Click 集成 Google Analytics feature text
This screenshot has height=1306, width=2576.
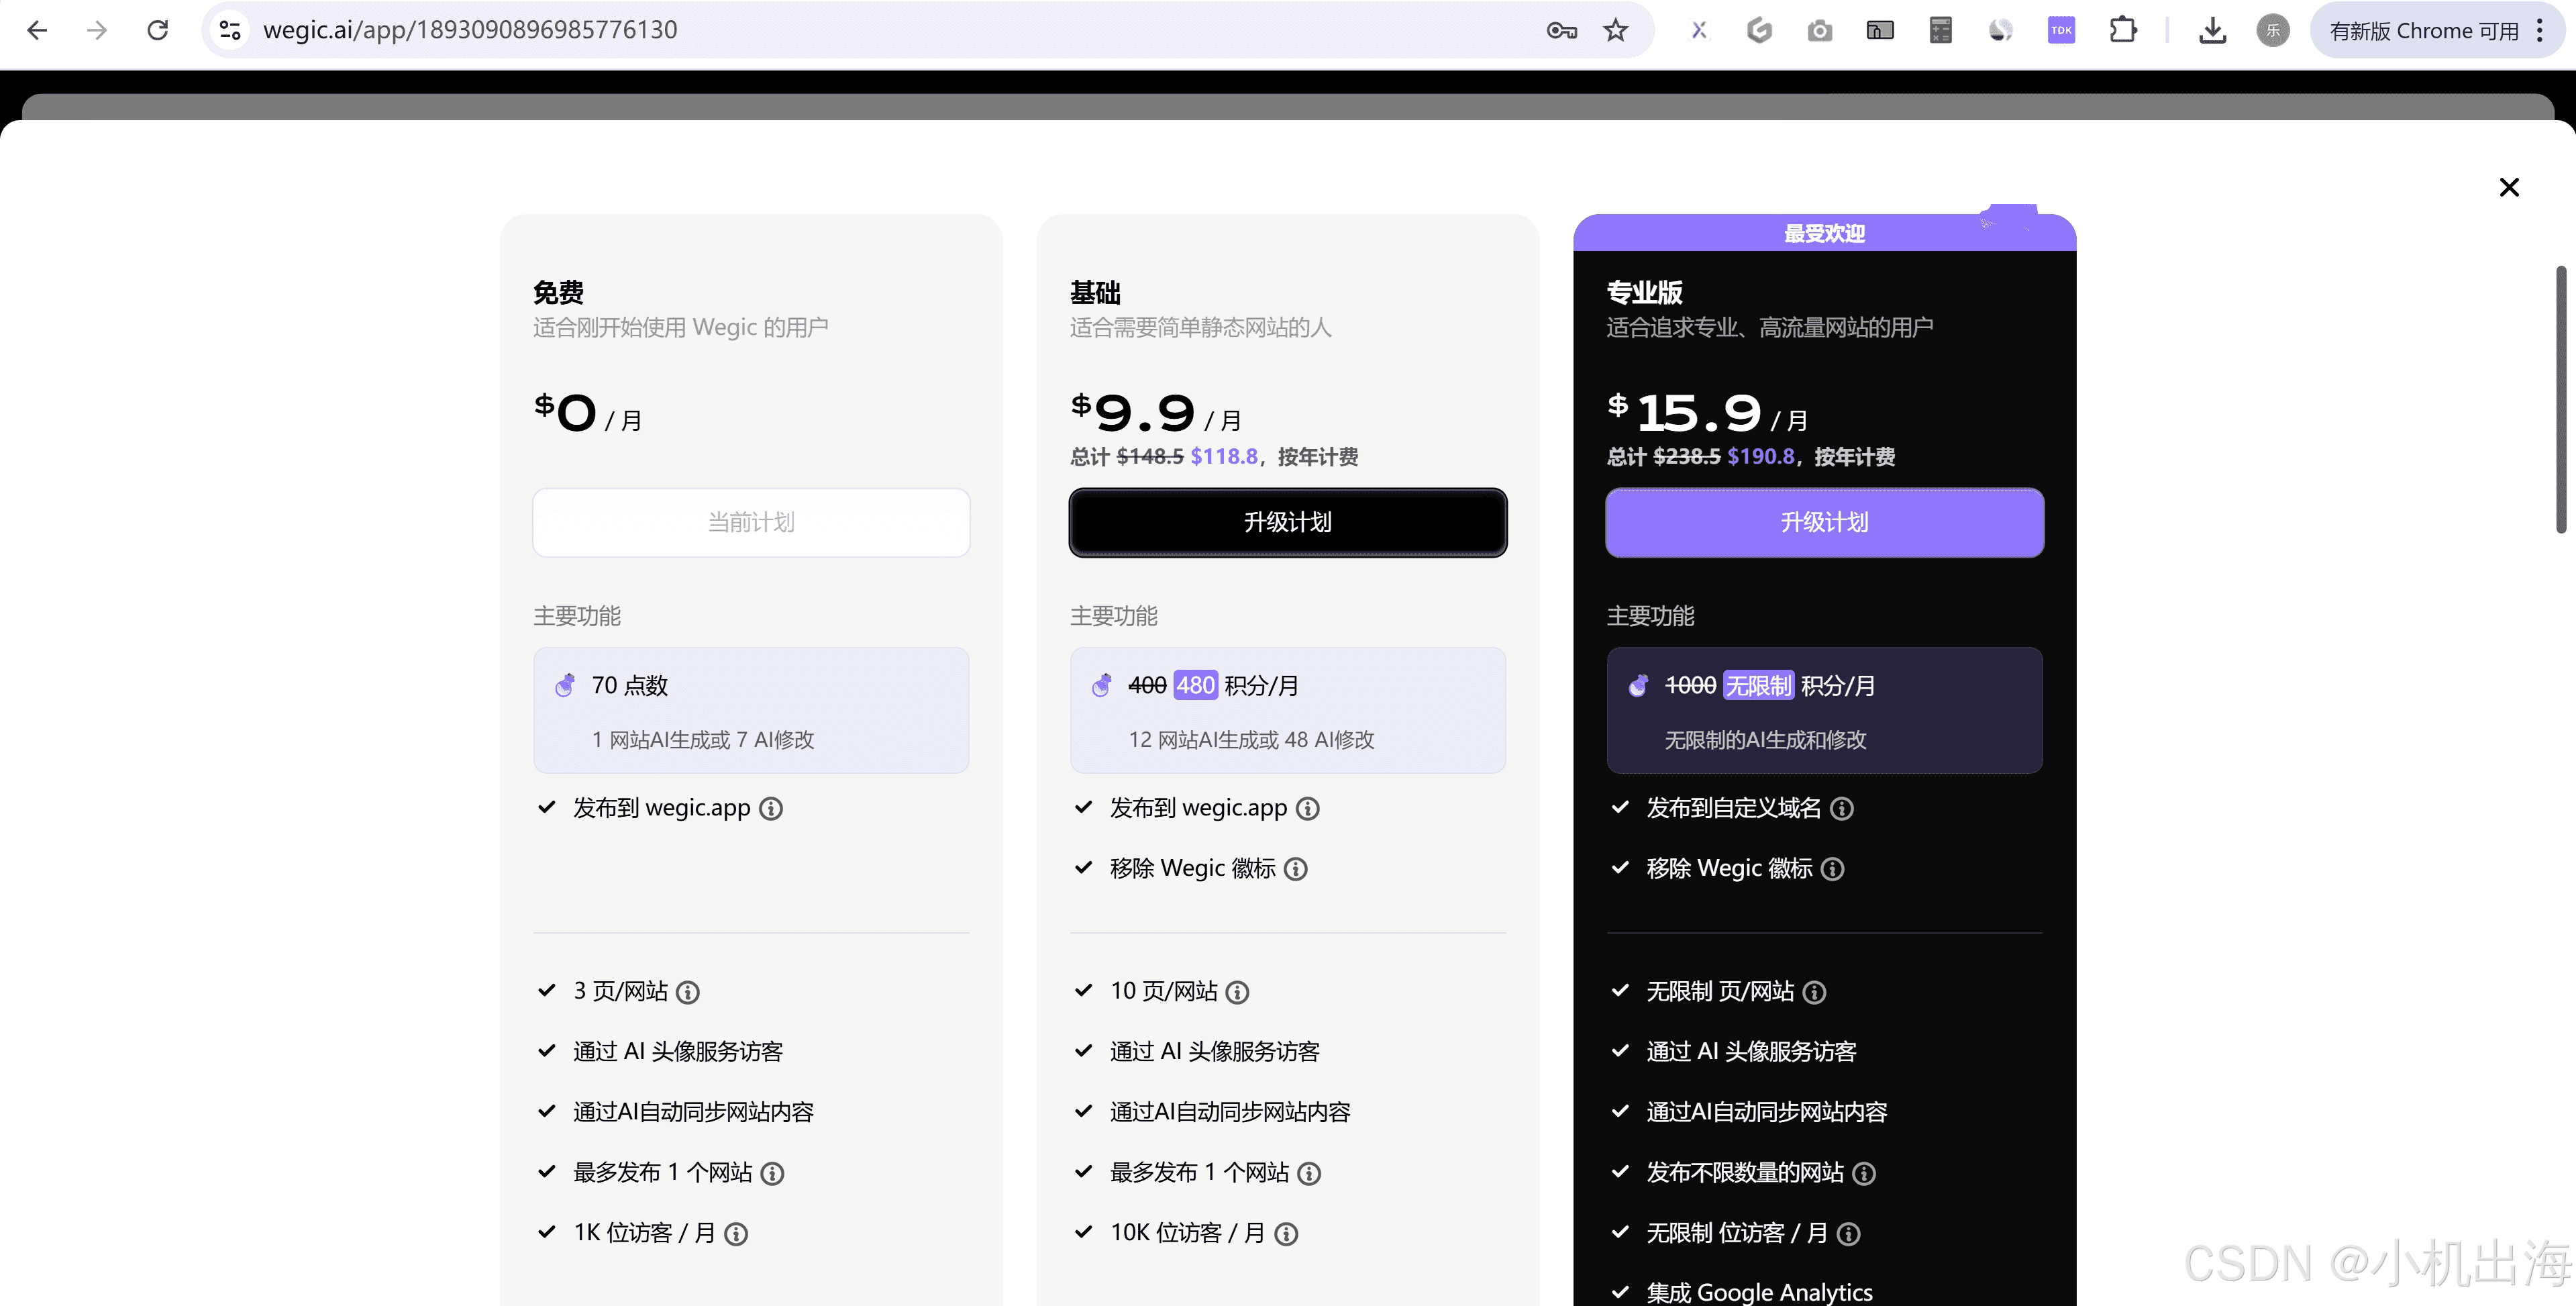(1759, 1292)
